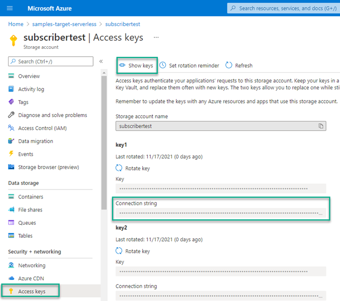Click Rotate key for key2
The image size is (340, 301).
[133, 251]
